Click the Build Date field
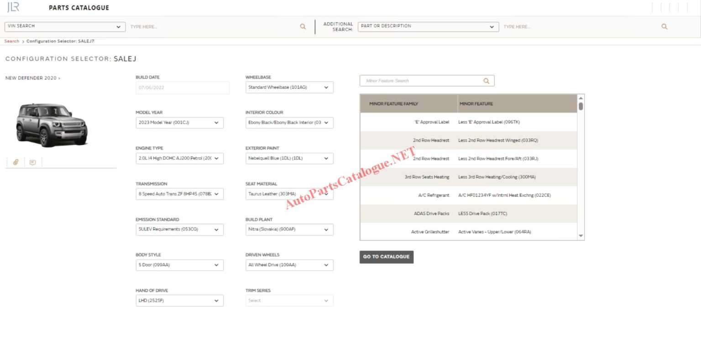The height and width of the screenshot is (356, 701). (x=183, y=88)
